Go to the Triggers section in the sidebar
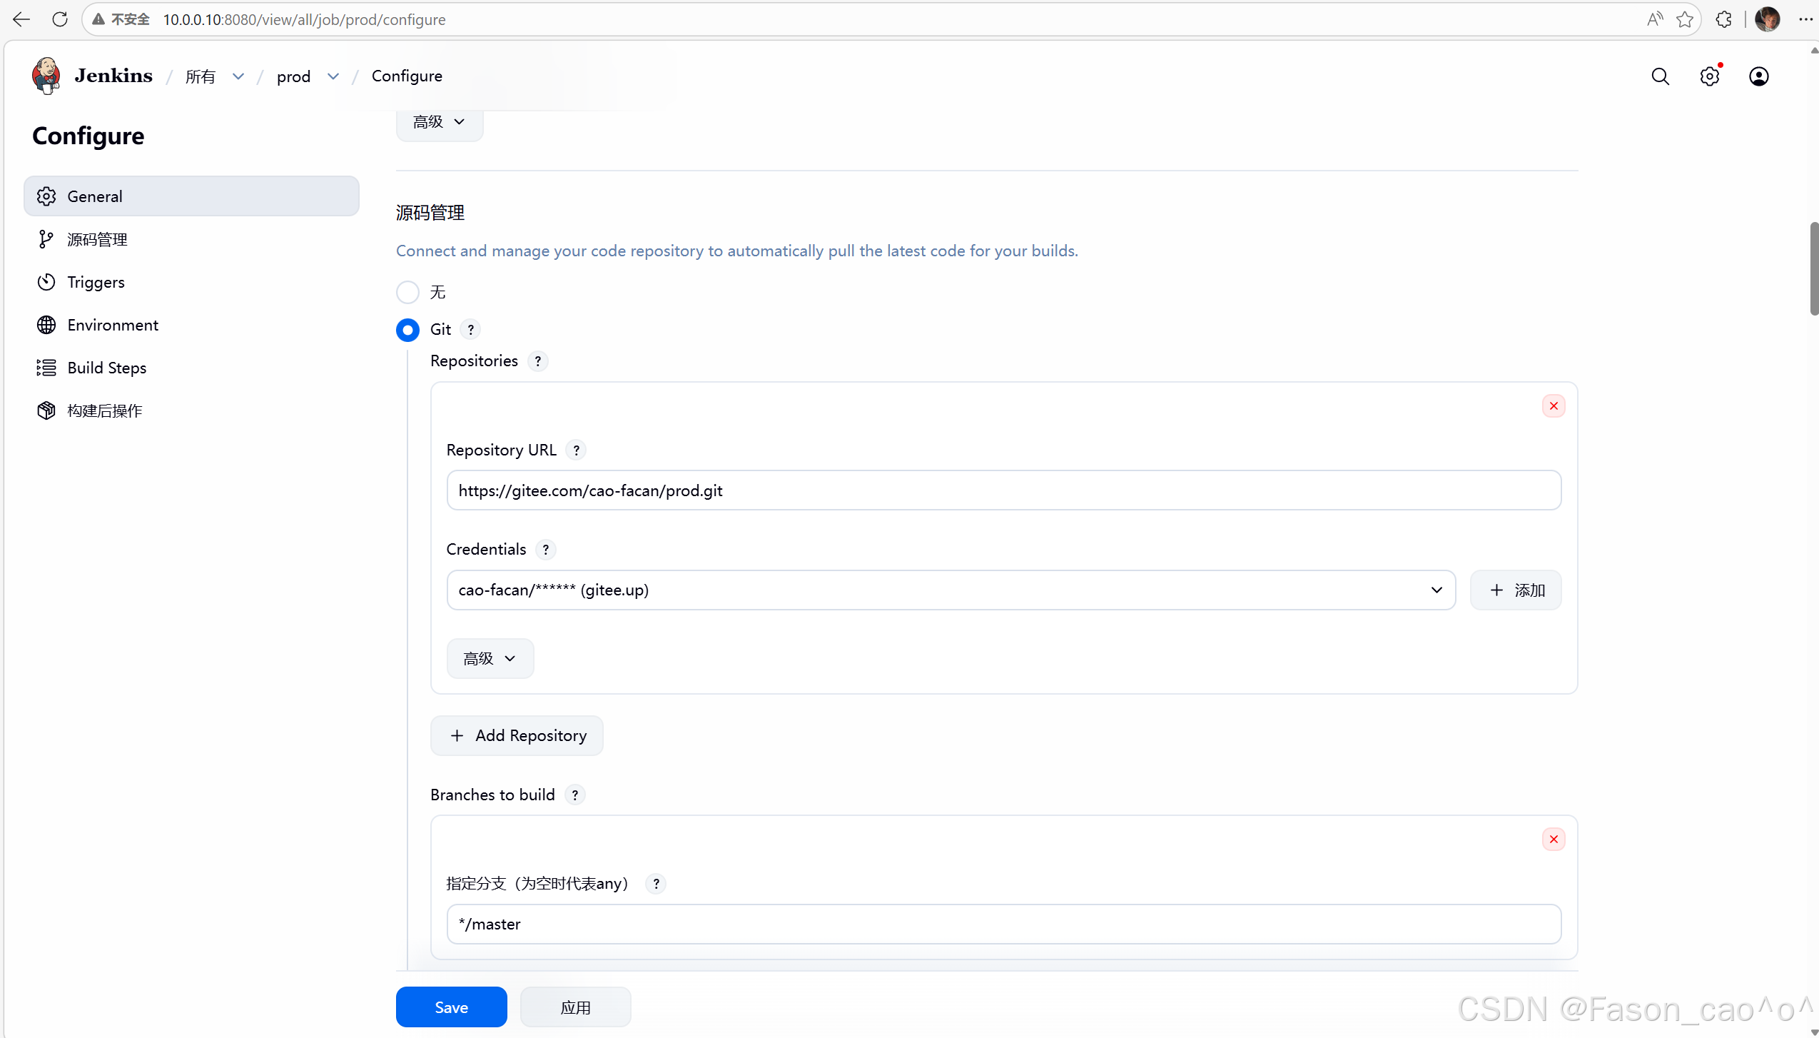Viewport: 1819px width, 1038px height. pos(96,282)
